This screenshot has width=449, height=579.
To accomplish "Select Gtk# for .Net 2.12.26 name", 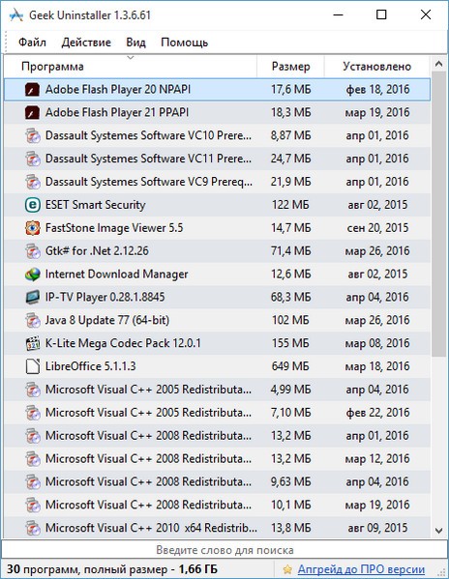I will pyautogui.click(x=97, y=251).
